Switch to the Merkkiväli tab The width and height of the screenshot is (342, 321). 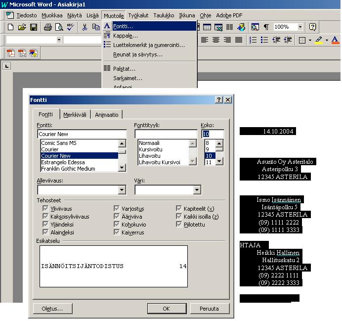tap(75, 115)
